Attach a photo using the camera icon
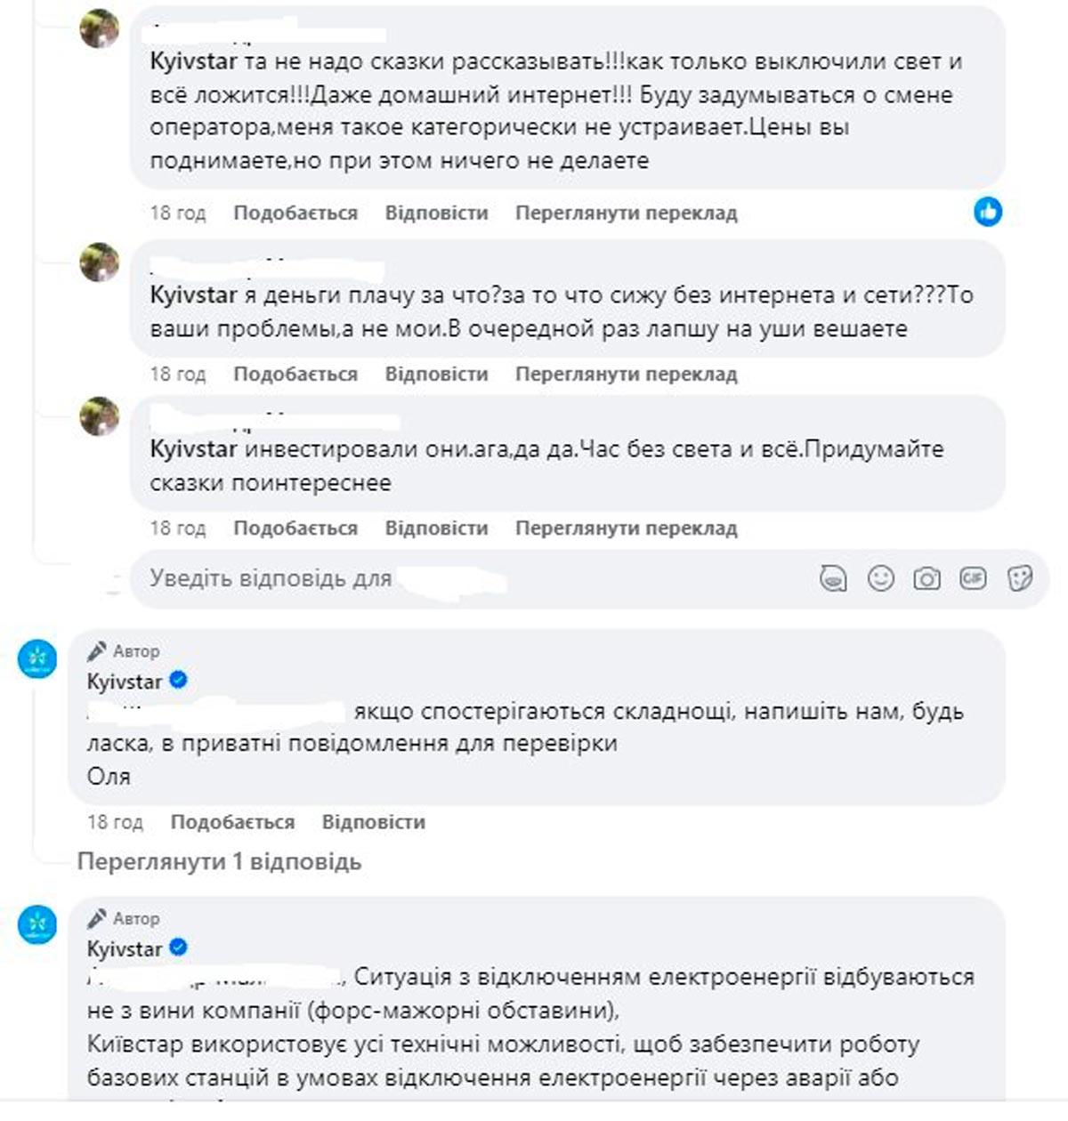Viewport: 1068px width, 1121px height. (x=926, y=579)
